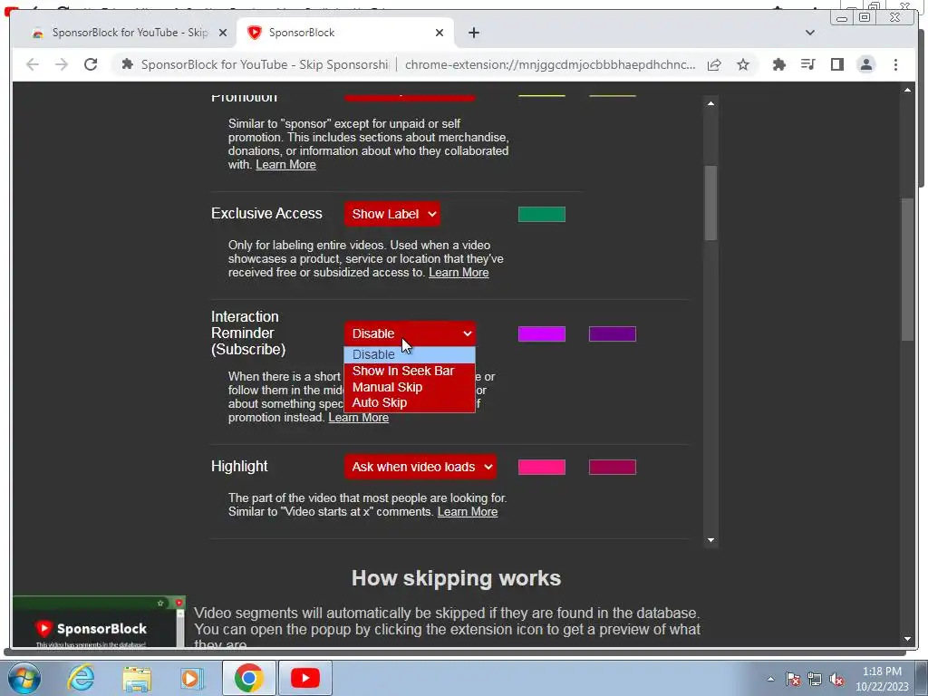This screenshot has width=928, height=696.
Task: Open the tab search chevron
Action: 810,33
